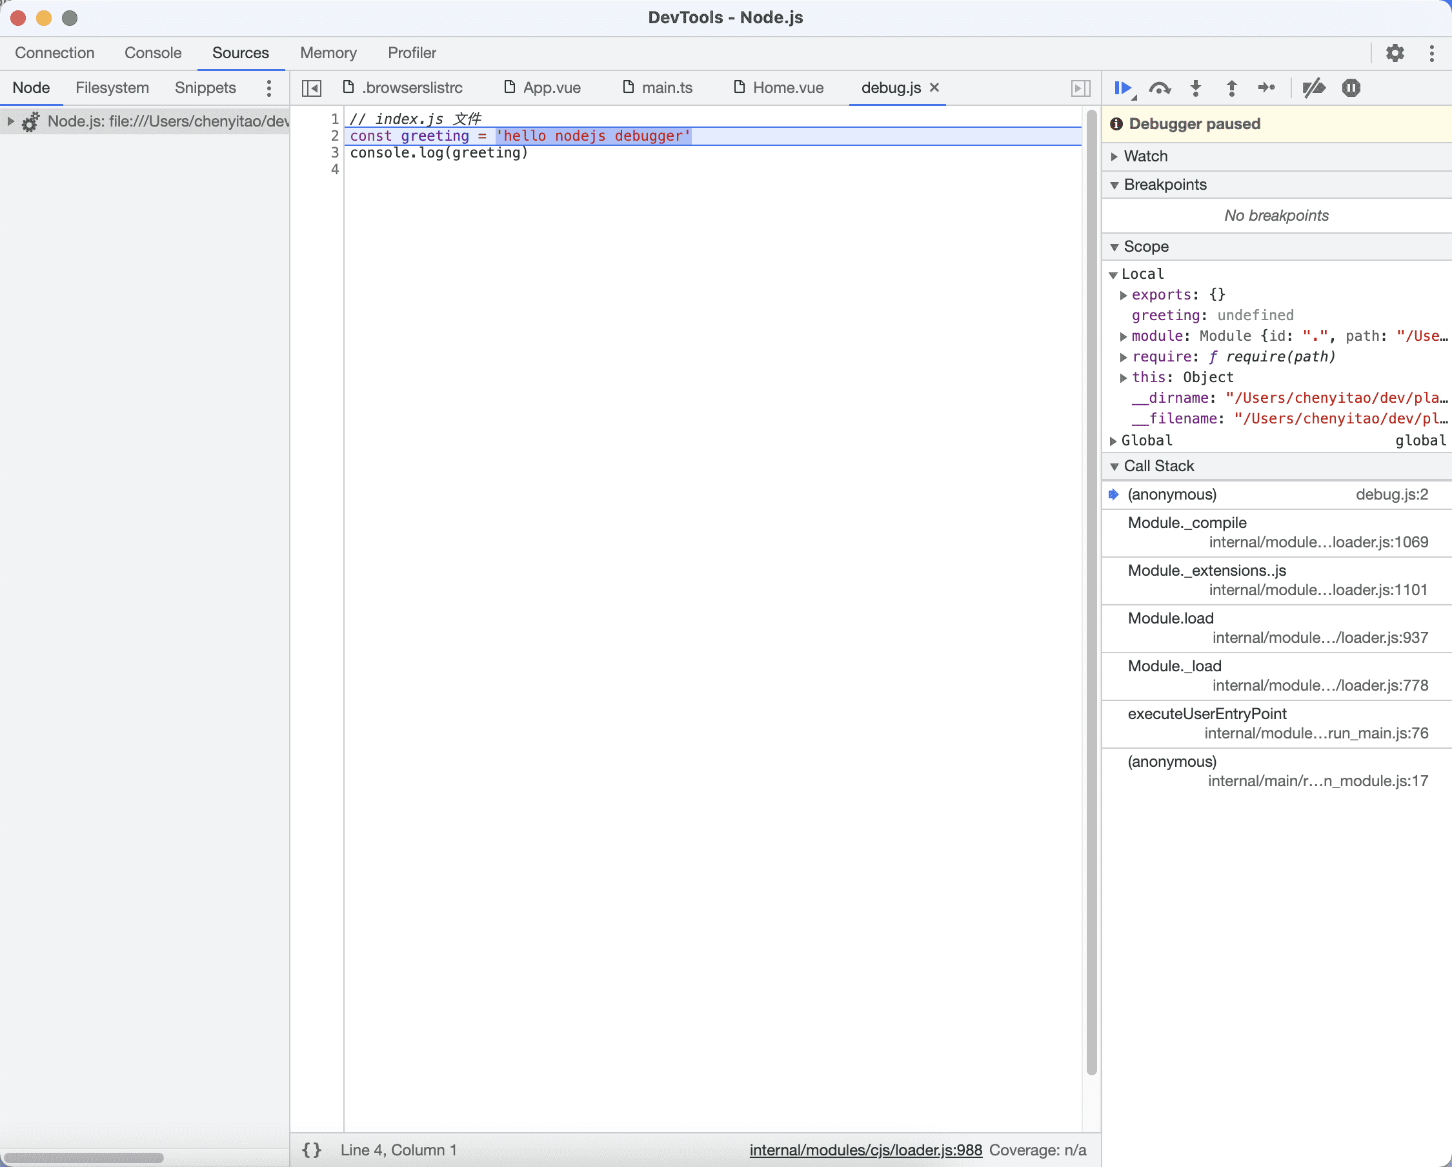Viewport: 1452px width, 1167px height.
Task: Open the .browserslistrc file tab
Action: (403, 88)
